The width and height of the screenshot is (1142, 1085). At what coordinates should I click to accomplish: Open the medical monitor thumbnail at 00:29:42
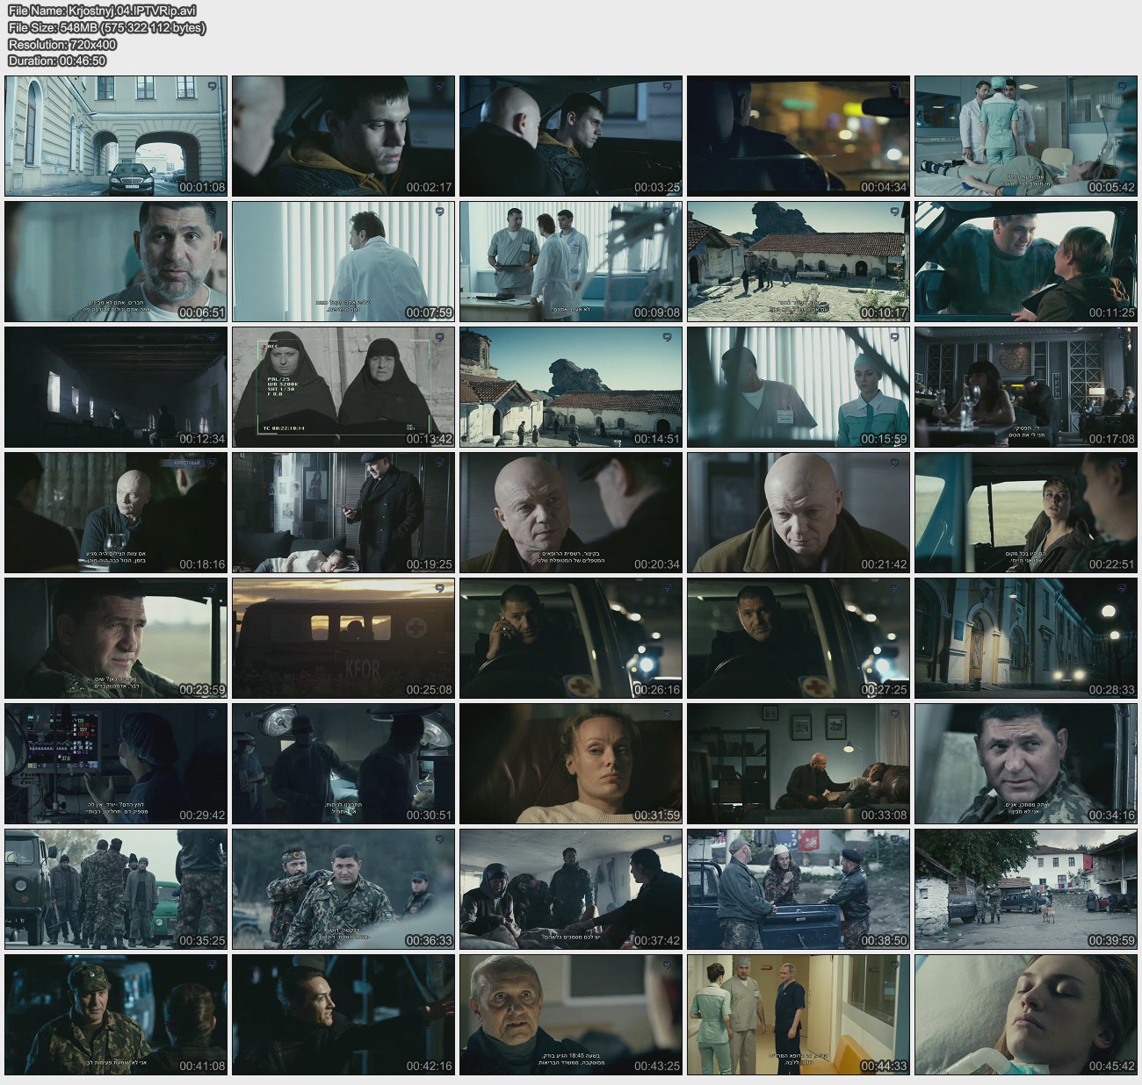116,764
